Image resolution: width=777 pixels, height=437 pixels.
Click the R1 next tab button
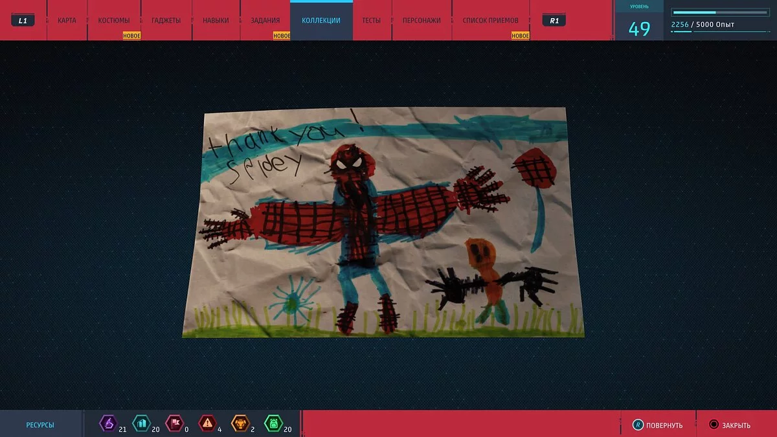click(554, 21)
